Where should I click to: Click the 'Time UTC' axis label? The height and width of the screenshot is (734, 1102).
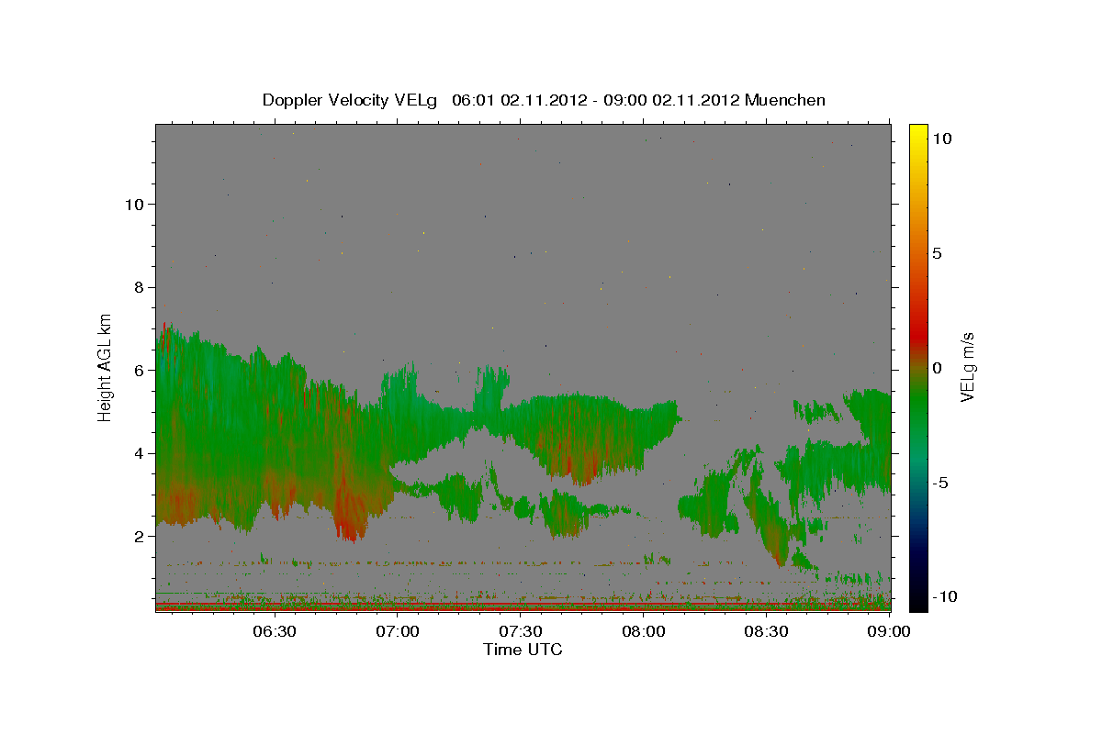[x=523, y=650]
